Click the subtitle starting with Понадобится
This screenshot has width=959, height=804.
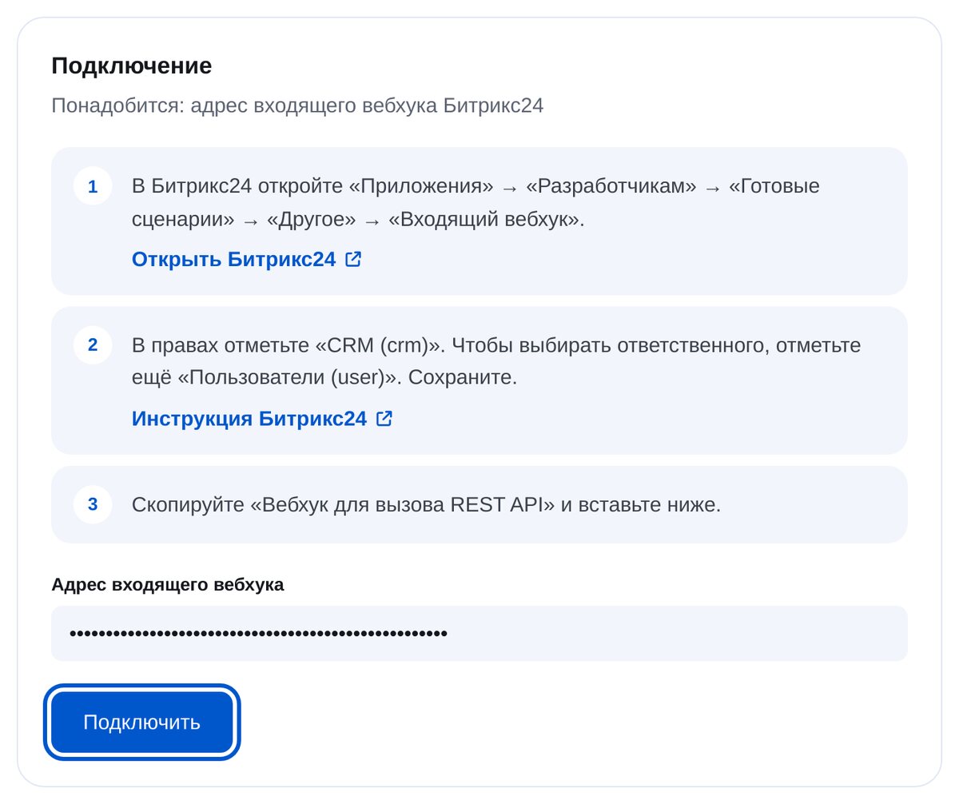point(297,105)
